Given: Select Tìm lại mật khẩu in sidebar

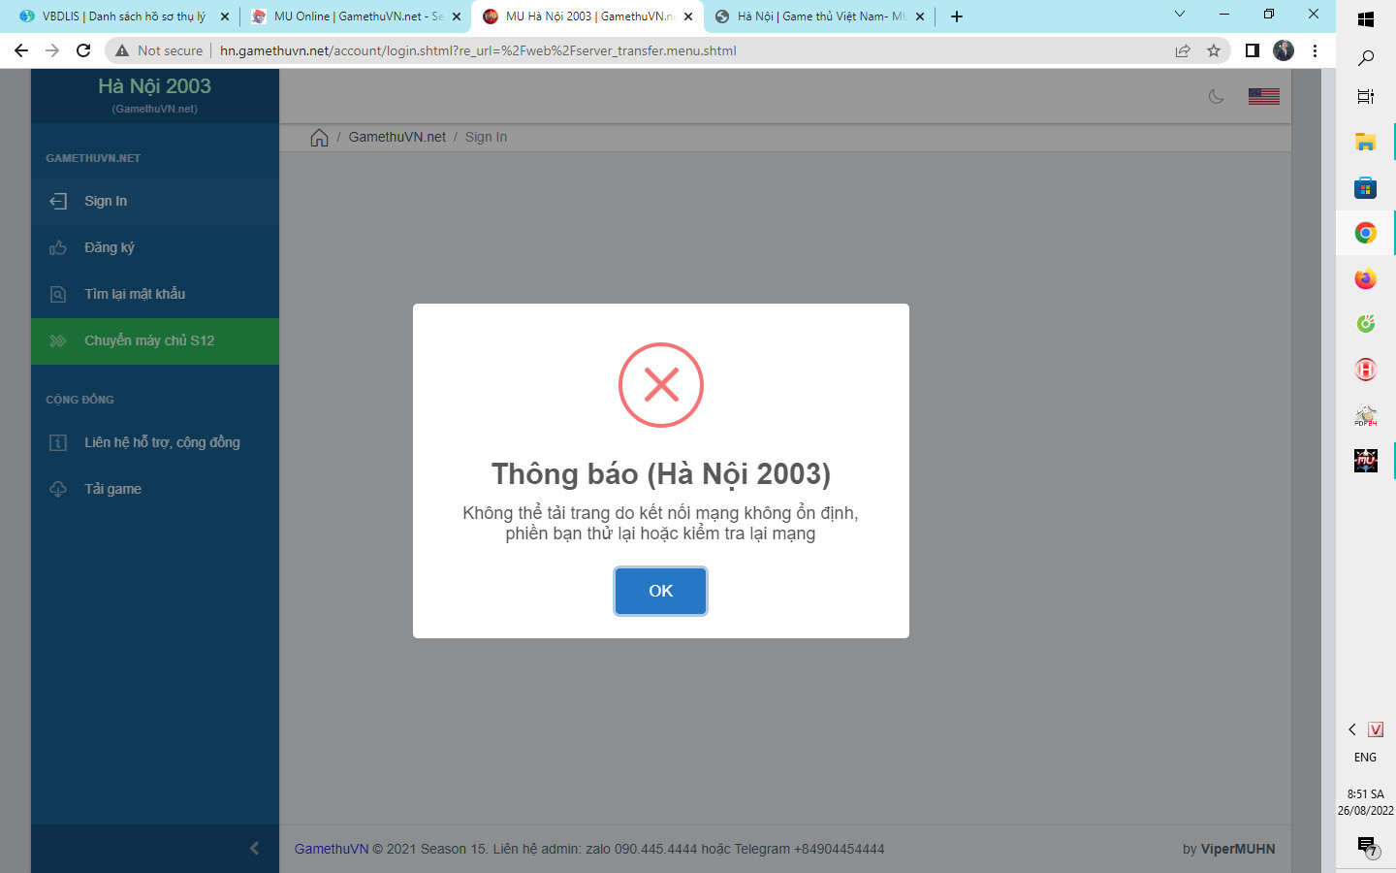Looking at the screenshot, I should pyautogui.click(x=134, y=294).
